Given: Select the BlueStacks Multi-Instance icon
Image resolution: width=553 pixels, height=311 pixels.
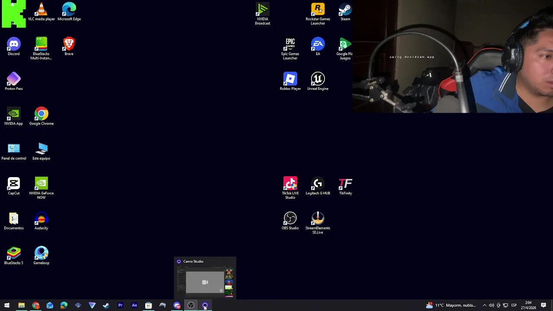Looking at the screenshot, I should [41, 48].
